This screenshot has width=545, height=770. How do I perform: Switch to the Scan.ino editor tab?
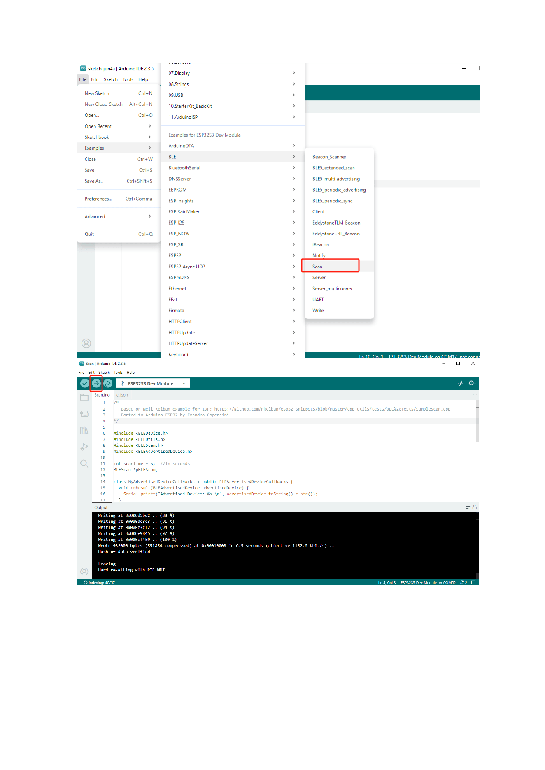click(x=102, y=395)
